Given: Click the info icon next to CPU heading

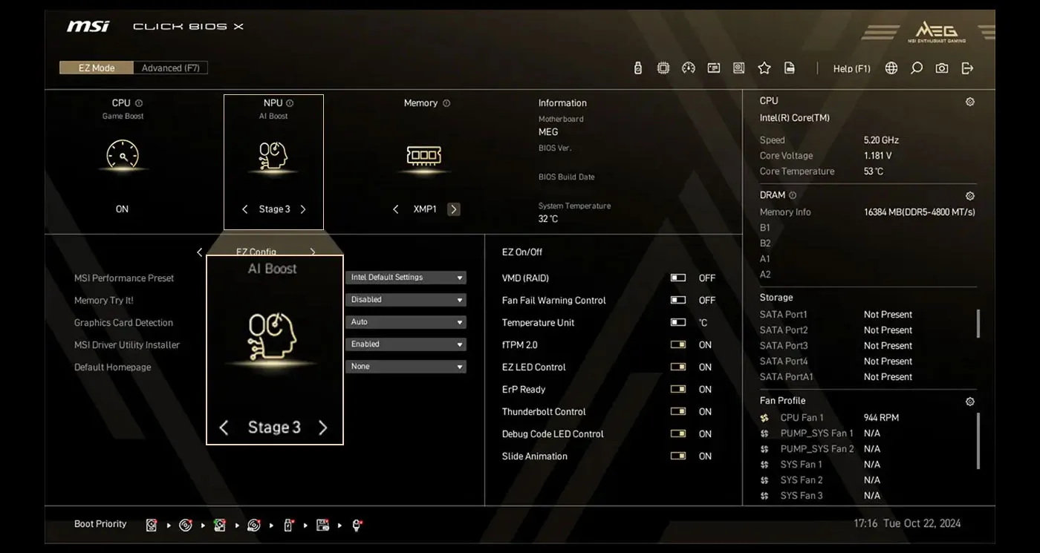Looking at the screenshot, I should click(x=139, y=103).
